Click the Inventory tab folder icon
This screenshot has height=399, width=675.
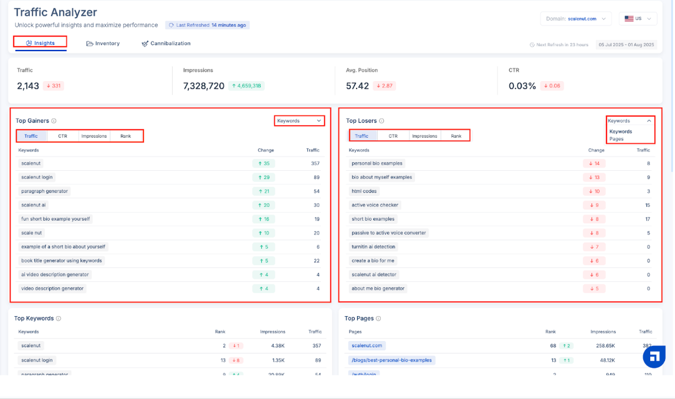click(90, 44)
